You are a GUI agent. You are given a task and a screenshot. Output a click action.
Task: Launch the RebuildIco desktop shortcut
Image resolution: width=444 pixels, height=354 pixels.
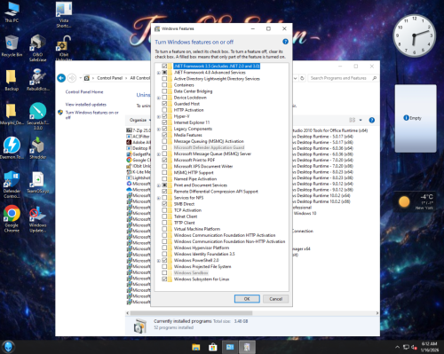pyautogui.click(x=37, y=79)
